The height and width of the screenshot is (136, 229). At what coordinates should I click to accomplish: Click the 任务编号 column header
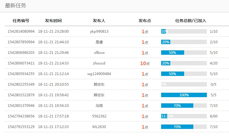pyautogui.click(x=21, y=21)
